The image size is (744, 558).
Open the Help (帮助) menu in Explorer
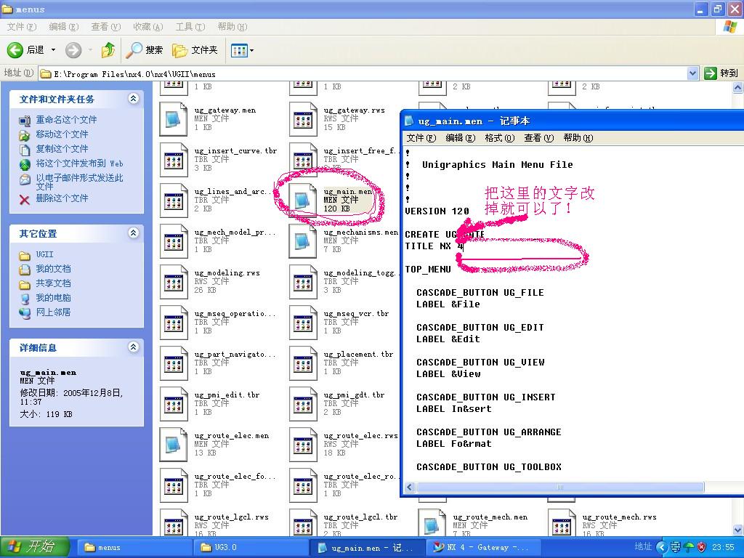point(232,27)
